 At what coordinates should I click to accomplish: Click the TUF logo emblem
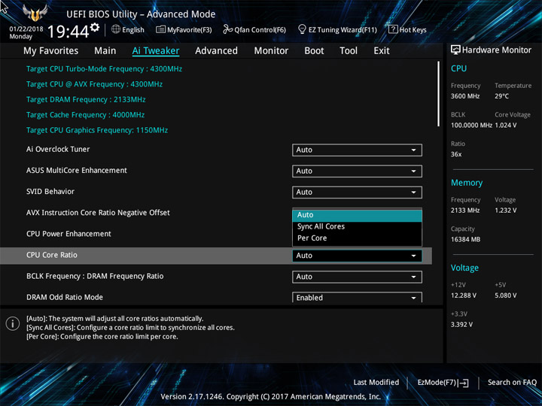[x=35, y=13]
